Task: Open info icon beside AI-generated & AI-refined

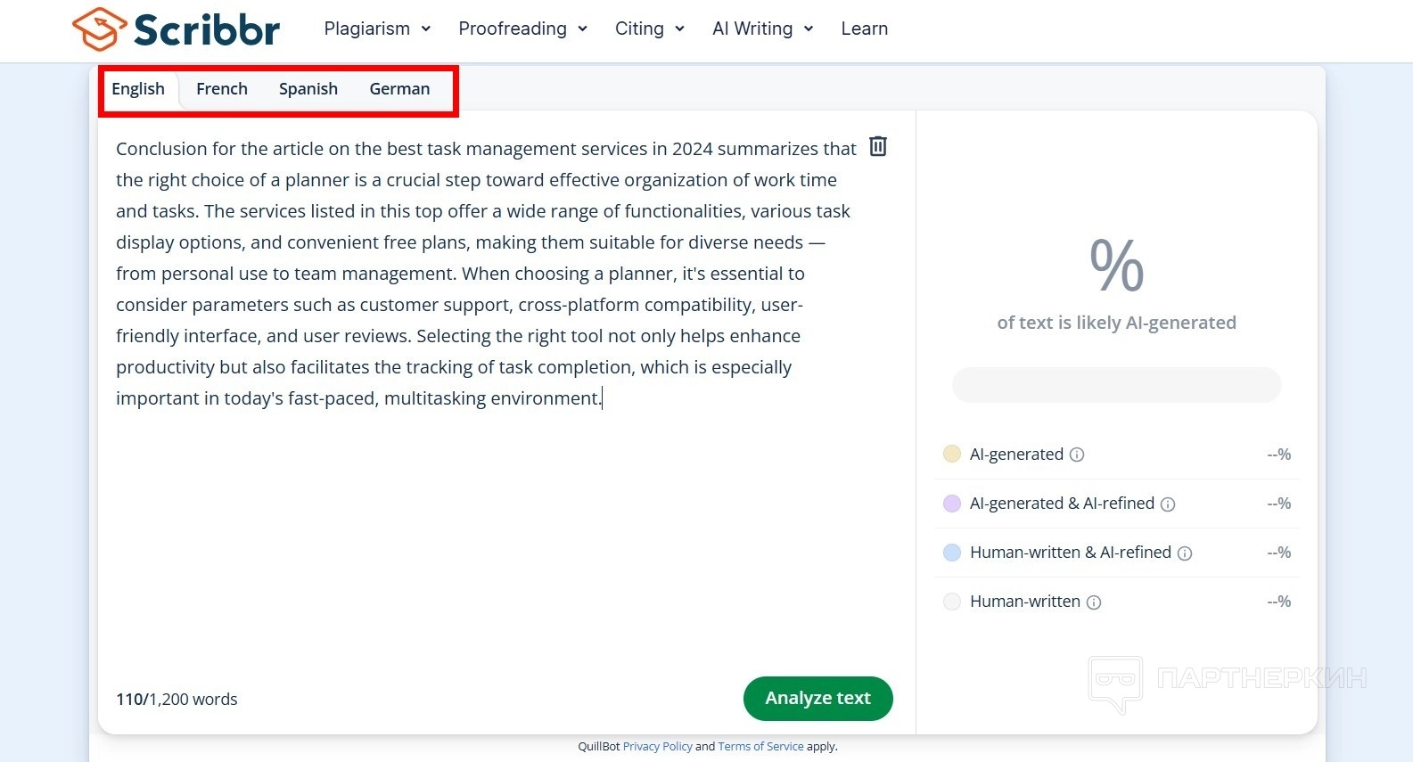Action: [1168, 504]
